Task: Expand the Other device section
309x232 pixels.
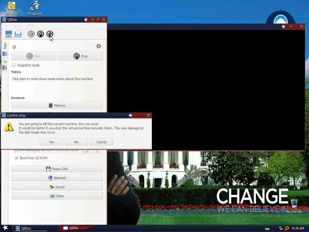Action: 57,196
